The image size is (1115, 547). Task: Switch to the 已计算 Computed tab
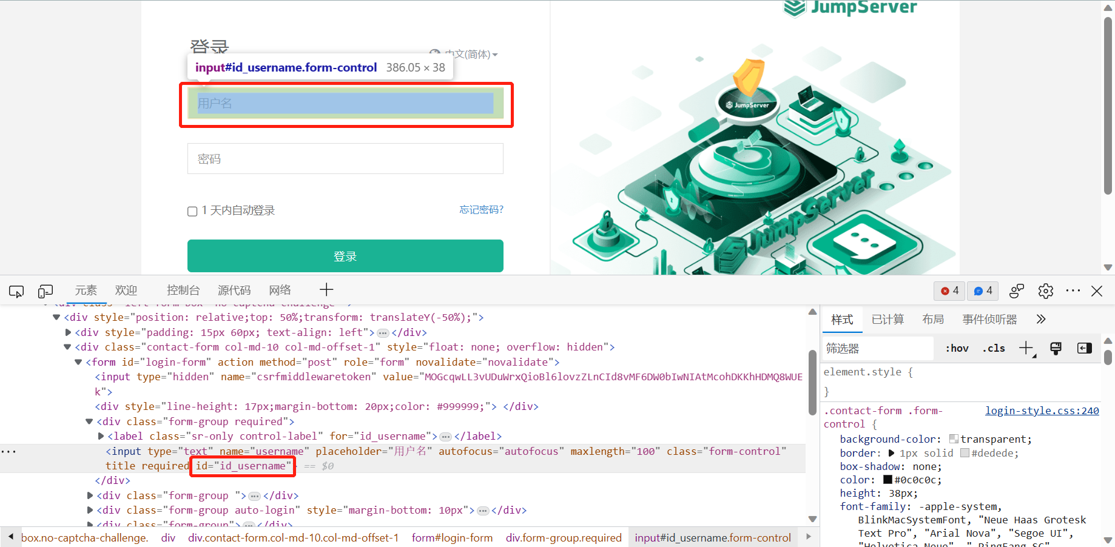(888, 319)
